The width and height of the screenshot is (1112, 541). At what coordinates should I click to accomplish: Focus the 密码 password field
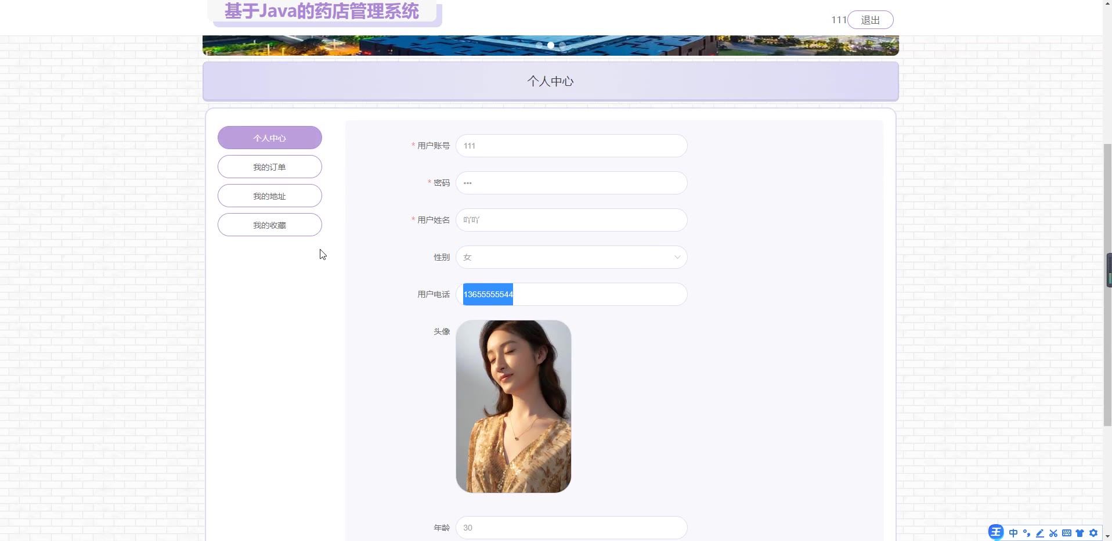tap(572, 183)
